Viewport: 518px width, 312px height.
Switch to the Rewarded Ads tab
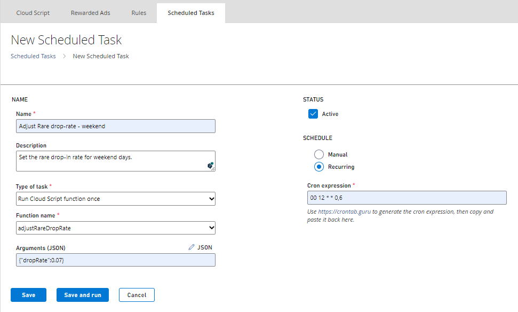(90, 12)
